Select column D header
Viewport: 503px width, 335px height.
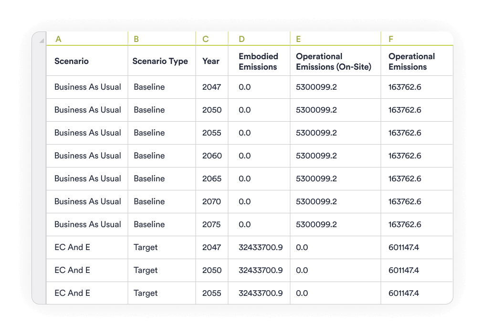point(259,39)
